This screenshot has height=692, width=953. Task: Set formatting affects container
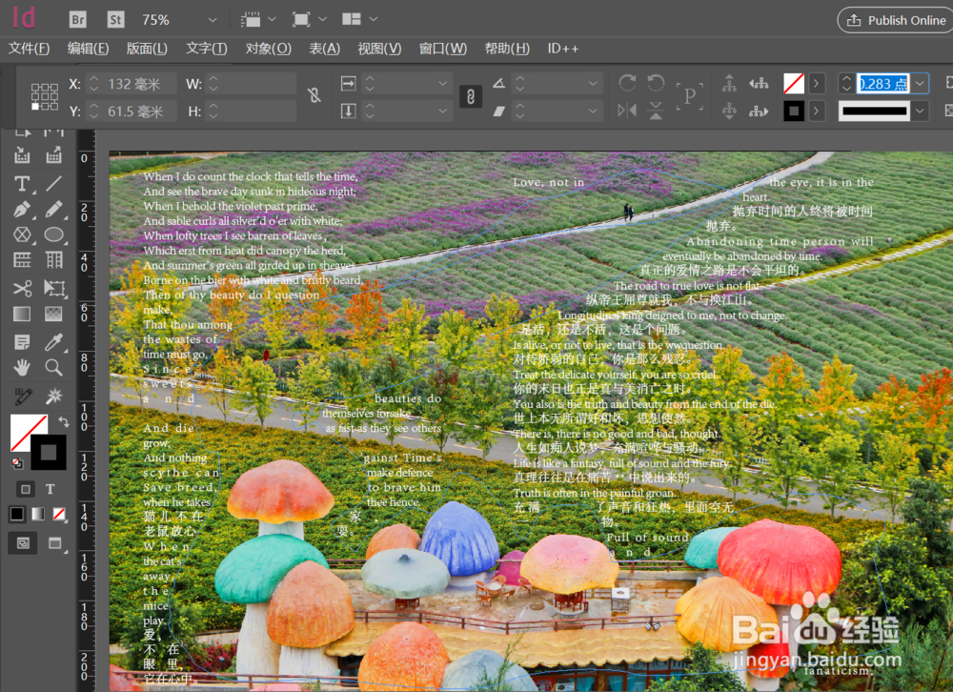click(x=26, y=489)
